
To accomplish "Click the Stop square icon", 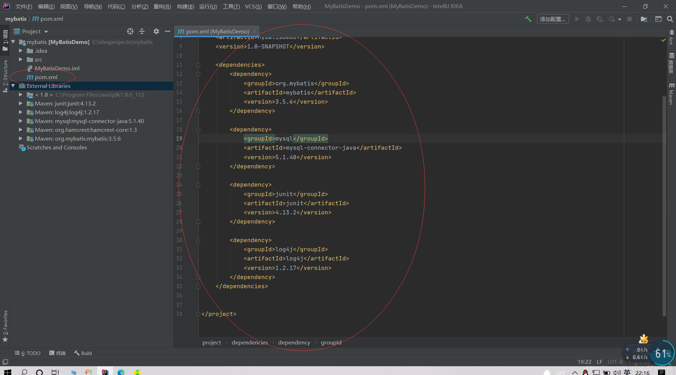I will [x=630, y=19].
